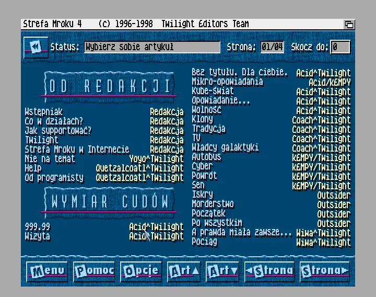Click the Status message field
Viewport: 376px width, 297px height.
click(152, 48)
